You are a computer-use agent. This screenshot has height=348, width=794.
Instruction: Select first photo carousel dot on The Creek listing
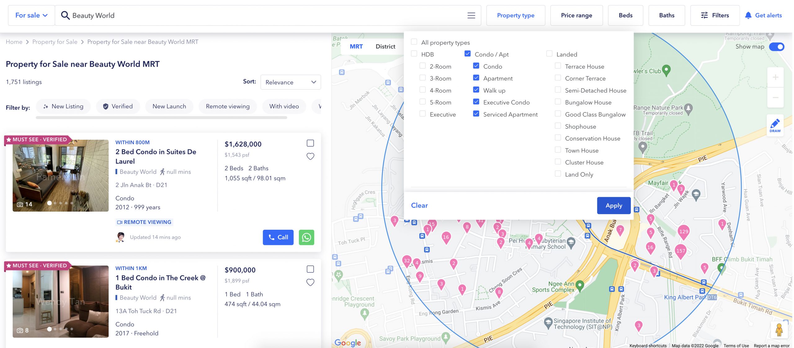coord(49,329)
